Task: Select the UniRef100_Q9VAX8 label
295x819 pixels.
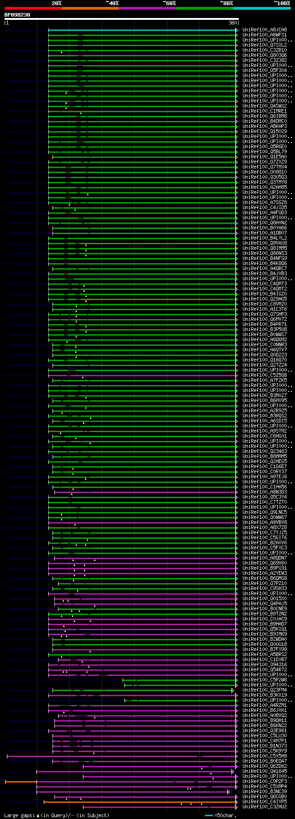Action: [x=265, y=243]
